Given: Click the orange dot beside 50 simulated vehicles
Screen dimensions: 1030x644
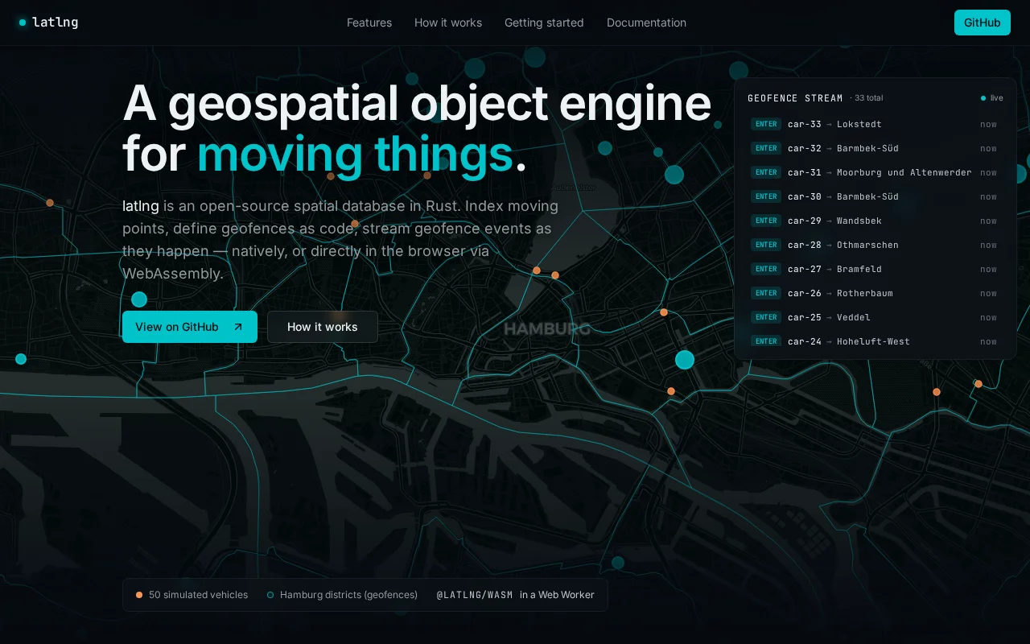Looking at the screenshot, I should (x=139, y=595).
